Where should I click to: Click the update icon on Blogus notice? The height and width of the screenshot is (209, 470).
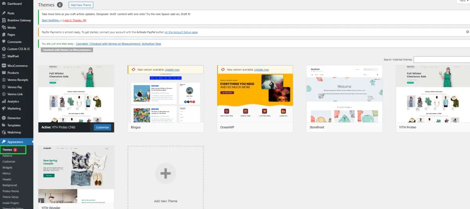pyautogui.click(x=134, y=69)
